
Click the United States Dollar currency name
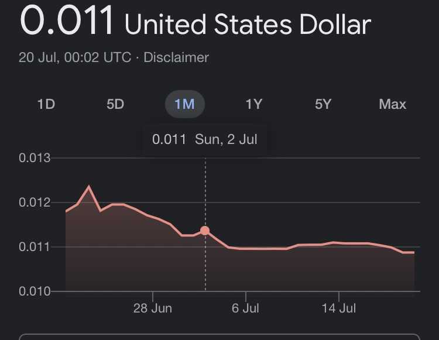point(248,25)
